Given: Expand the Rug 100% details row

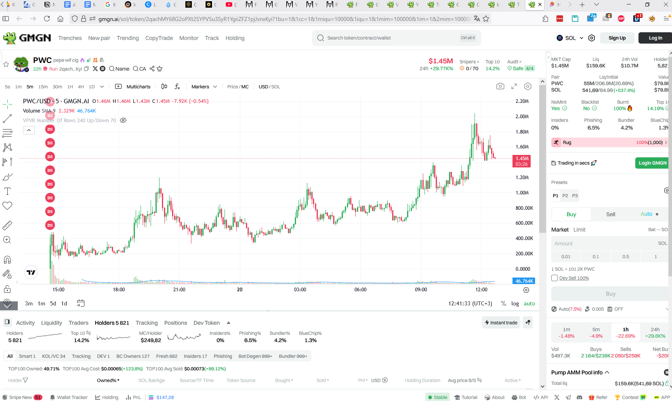Looking at the screenshot, I should click(x=609, y=142).
